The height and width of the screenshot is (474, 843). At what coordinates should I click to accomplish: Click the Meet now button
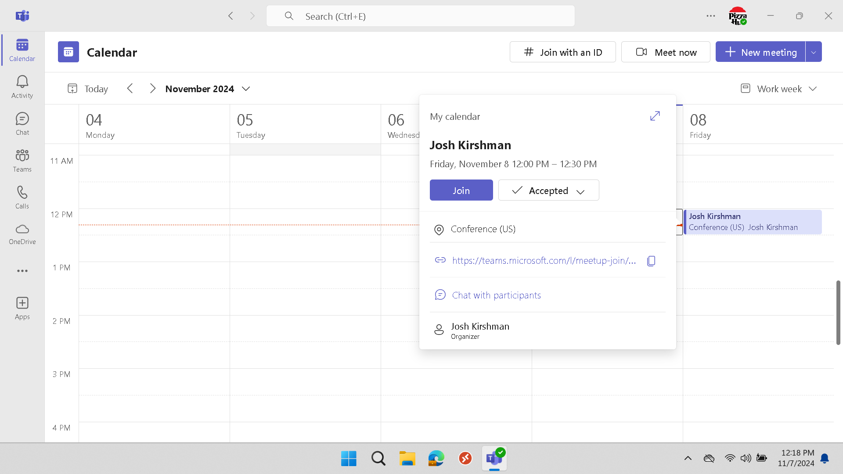(666, 52)
